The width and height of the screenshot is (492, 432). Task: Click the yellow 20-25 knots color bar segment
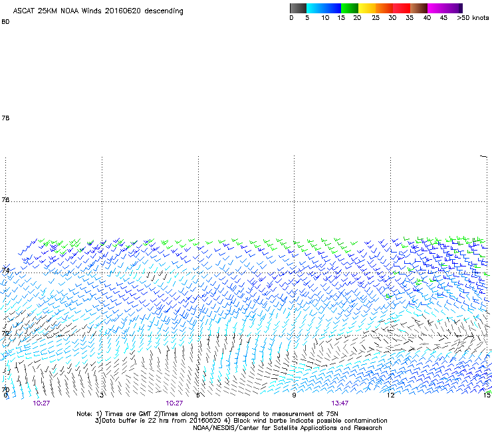pos(367,8)
